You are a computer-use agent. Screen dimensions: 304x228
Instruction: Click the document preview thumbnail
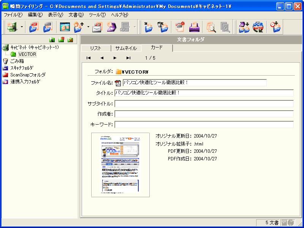(120, 165)
